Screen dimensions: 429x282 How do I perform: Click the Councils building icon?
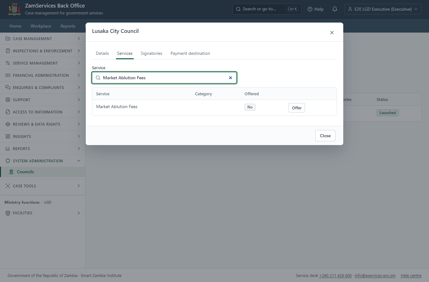11,172
